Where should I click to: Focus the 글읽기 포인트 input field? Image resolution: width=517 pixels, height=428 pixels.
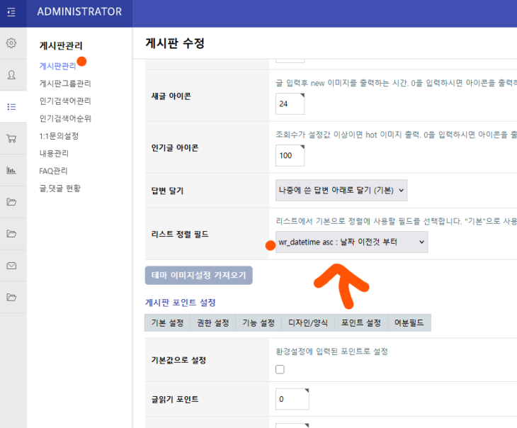[290, 399]
